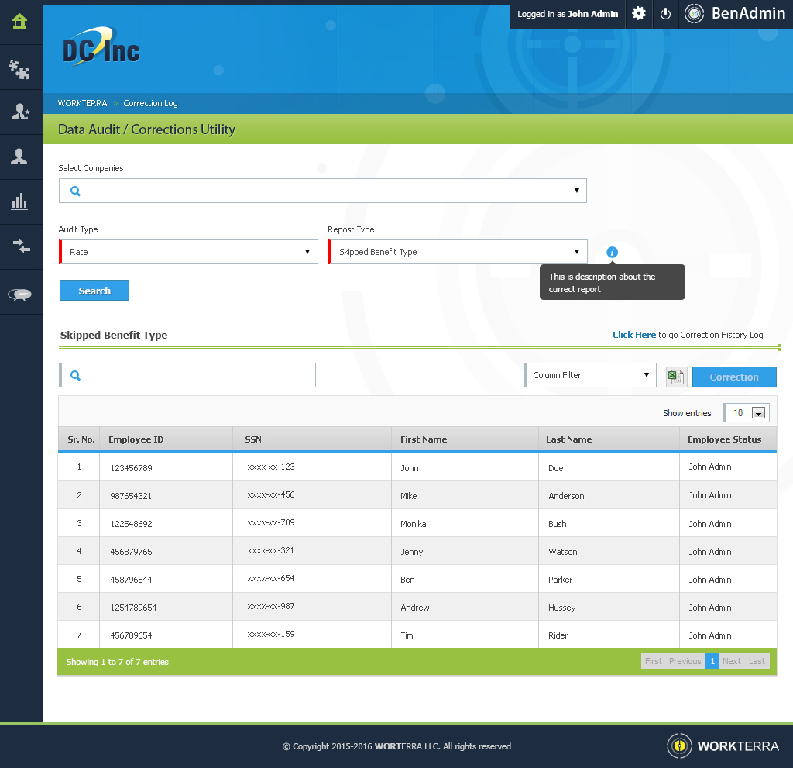Go to Next page in pagination
Screen dimensions: 793x768
731,661
